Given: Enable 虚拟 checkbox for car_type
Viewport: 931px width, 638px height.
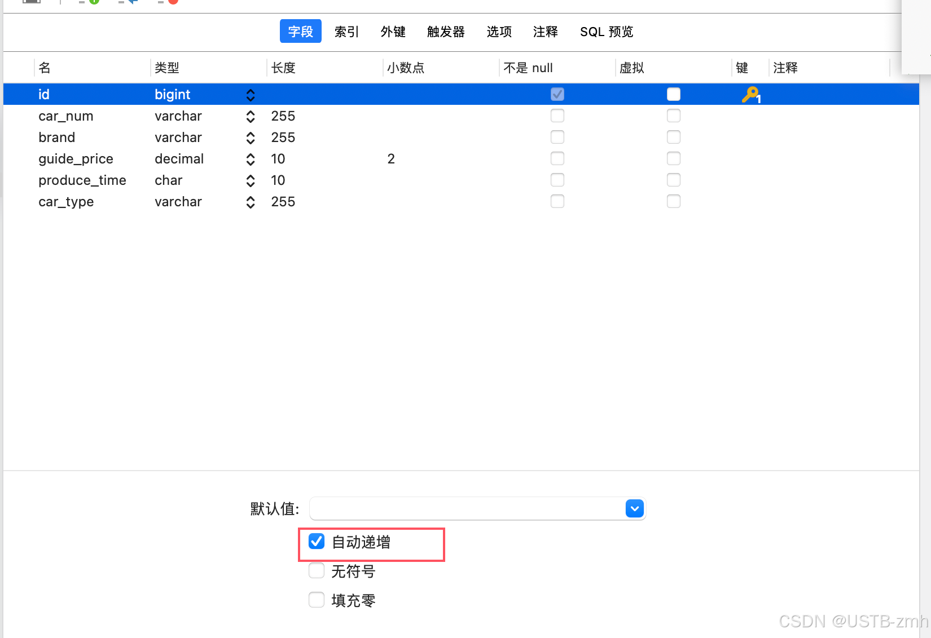Looking at the screenshot, I should coord(674,201).
